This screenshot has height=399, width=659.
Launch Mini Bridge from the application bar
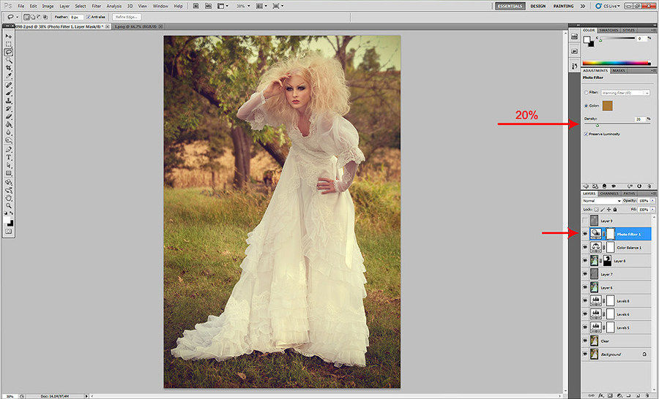click(x=209, y=6)
